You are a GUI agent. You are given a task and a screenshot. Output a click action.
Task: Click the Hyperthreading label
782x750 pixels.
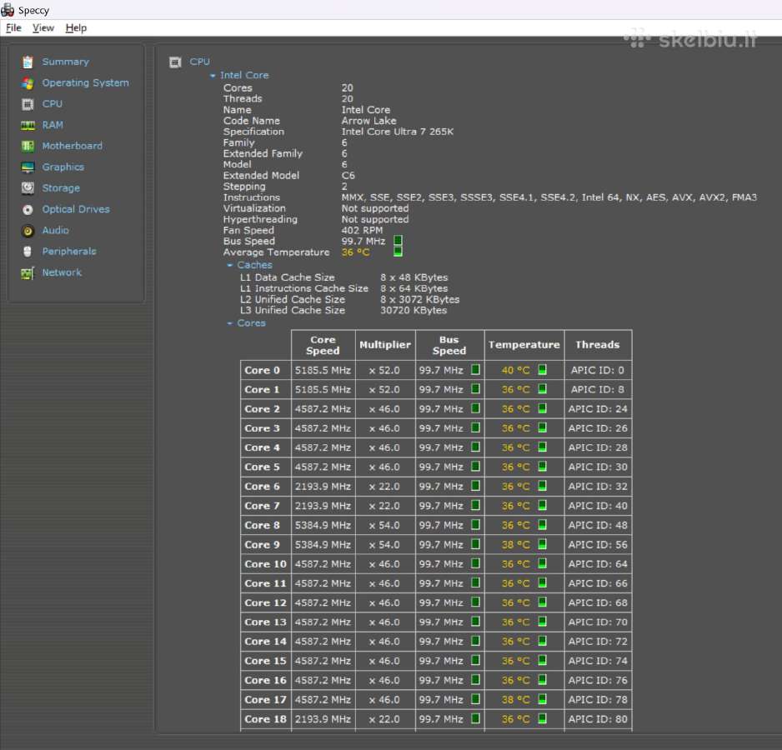260,219
